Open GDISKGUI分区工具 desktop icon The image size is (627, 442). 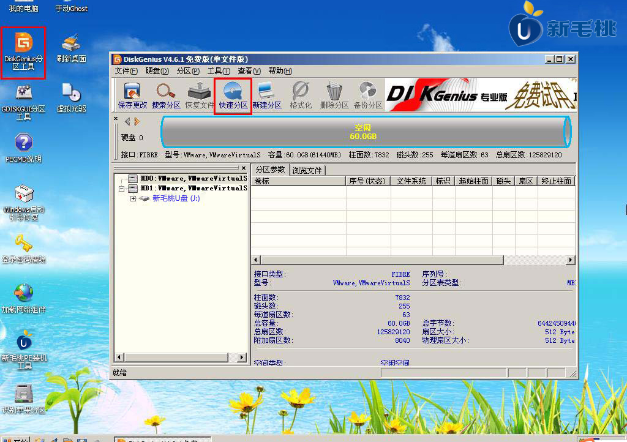[23, 102]
